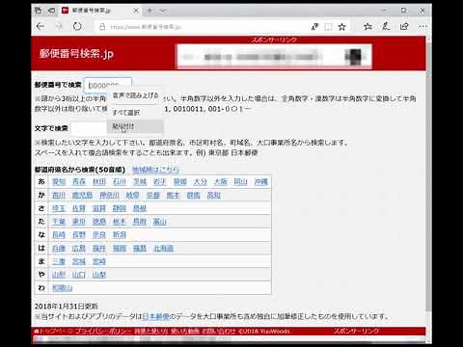Open the 神奈川 prefecture link
This screenshot has height=347, width=463.
[109, 196]
